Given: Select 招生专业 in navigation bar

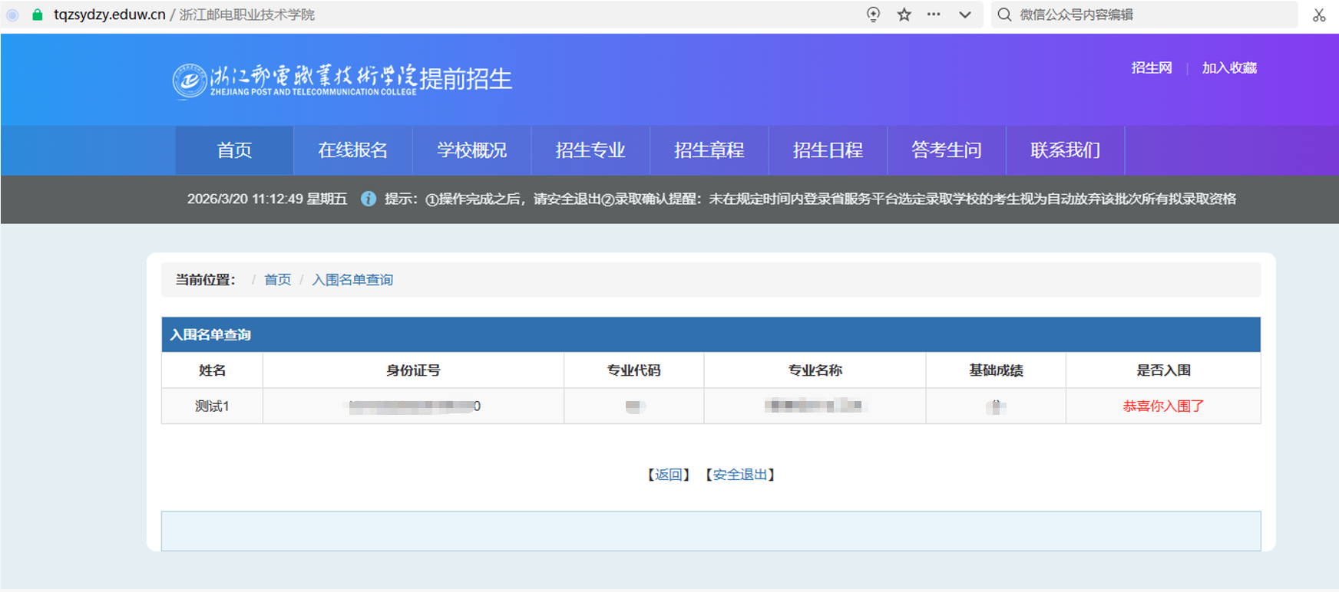Looking at the screenshot, I should tap(590, 150).
